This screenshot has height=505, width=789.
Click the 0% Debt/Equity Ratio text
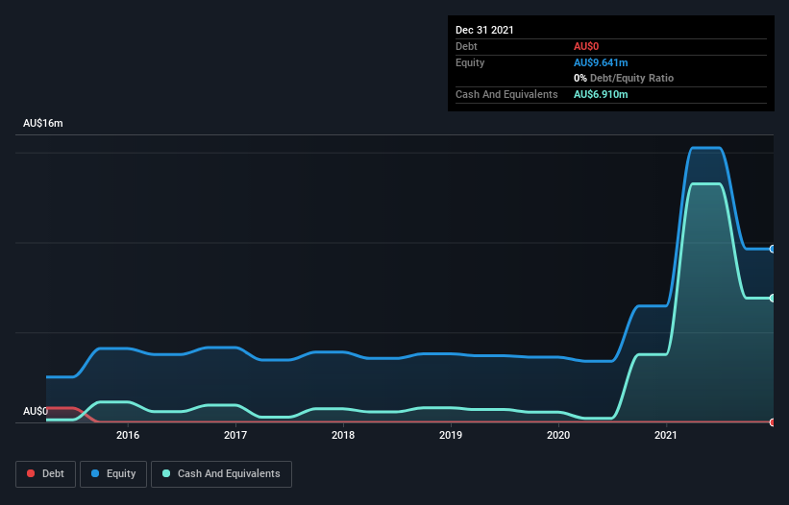(624, 78)
